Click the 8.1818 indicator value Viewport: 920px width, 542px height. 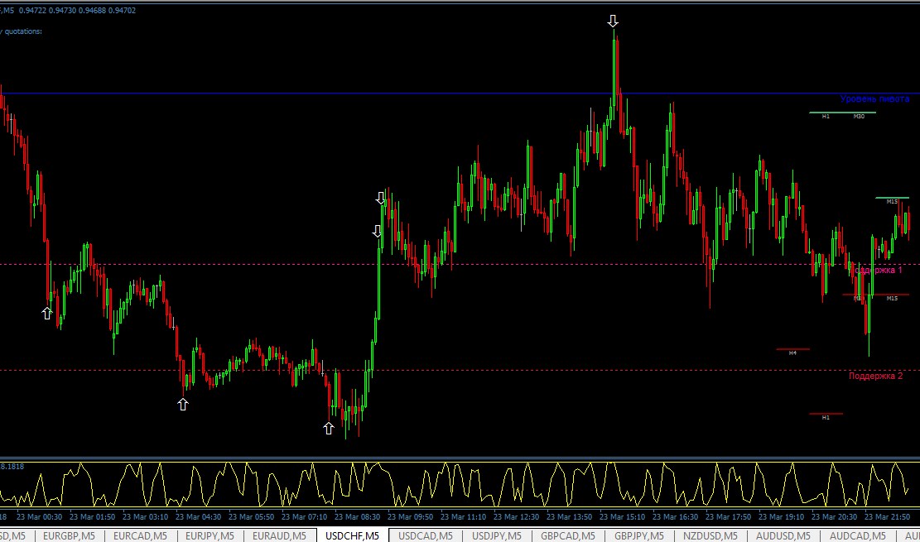click(12, 467)
